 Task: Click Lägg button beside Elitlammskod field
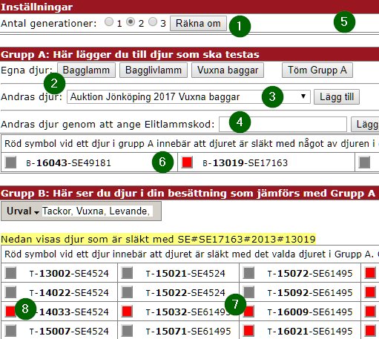pyautogui.click(x=365, y=125)
